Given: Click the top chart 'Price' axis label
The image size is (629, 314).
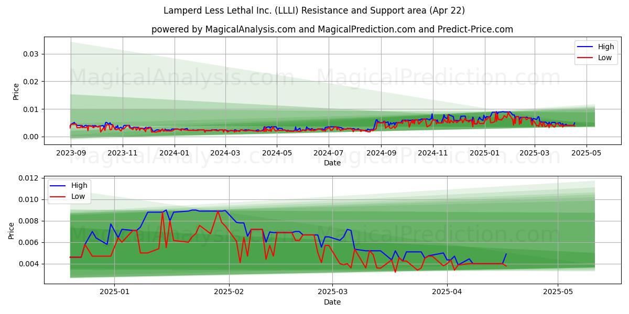Looking at the screenshot, I should pos(16,91).
